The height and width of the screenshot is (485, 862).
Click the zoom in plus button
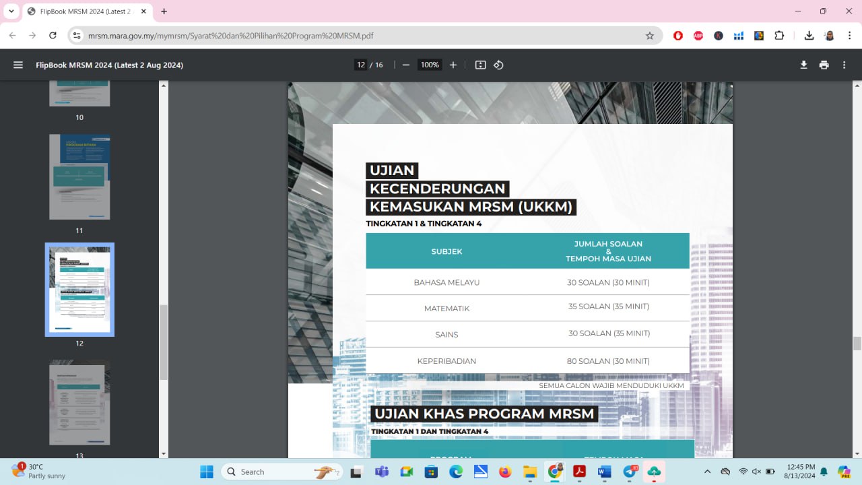[453, 65]
